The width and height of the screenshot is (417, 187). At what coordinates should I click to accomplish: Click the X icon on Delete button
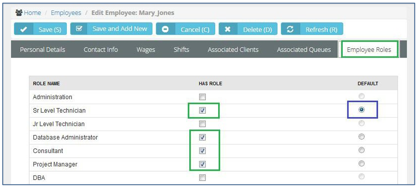tap(227, 29)
